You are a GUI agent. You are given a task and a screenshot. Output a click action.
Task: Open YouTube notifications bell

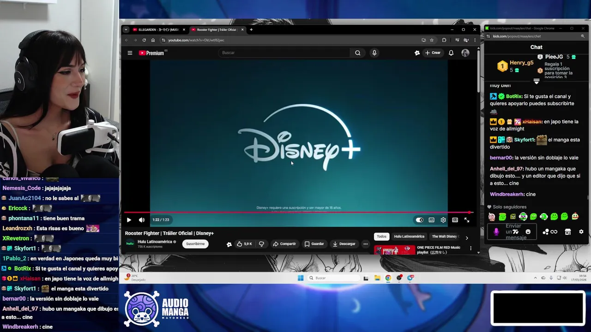pos(451,53)
